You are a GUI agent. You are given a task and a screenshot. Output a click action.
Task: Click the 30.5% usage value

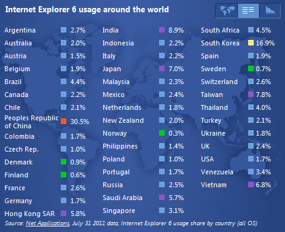pos(80,122)
